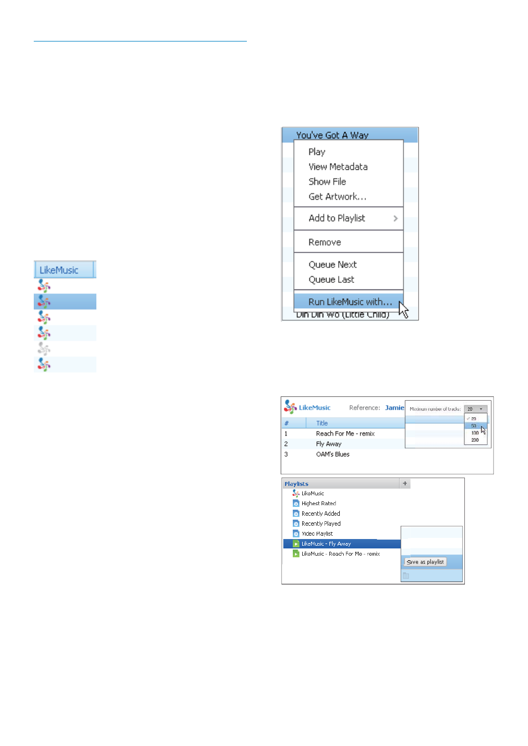Expand the Add to Playlist submenu arrow

click(395, 219)
